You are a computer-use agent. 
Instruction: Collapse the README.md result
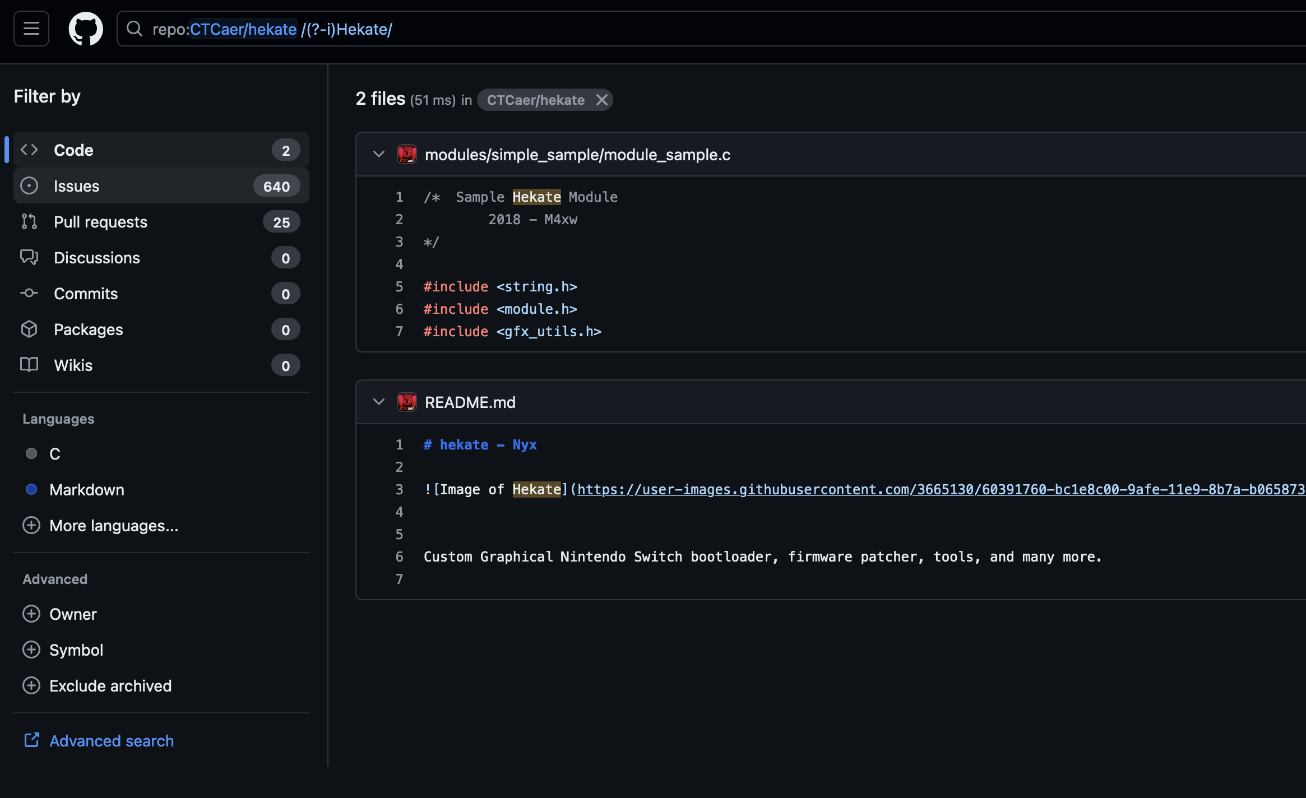coord(379,402)
